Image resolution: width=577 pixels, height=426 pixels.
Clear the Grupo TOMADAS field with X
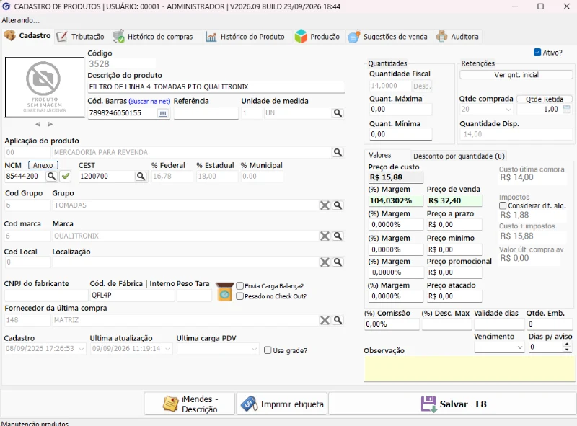click(325, 205)
